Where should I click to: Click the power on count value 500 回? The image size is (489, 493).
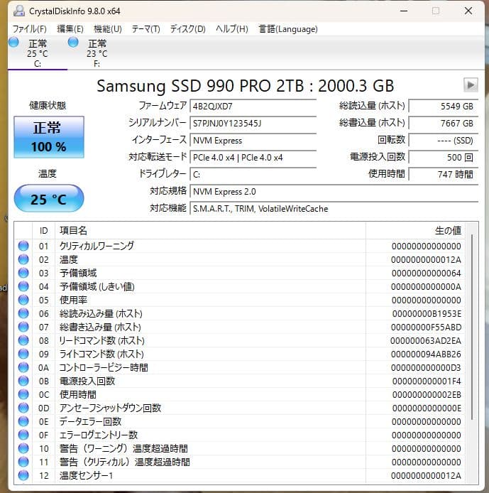point(444,157)
